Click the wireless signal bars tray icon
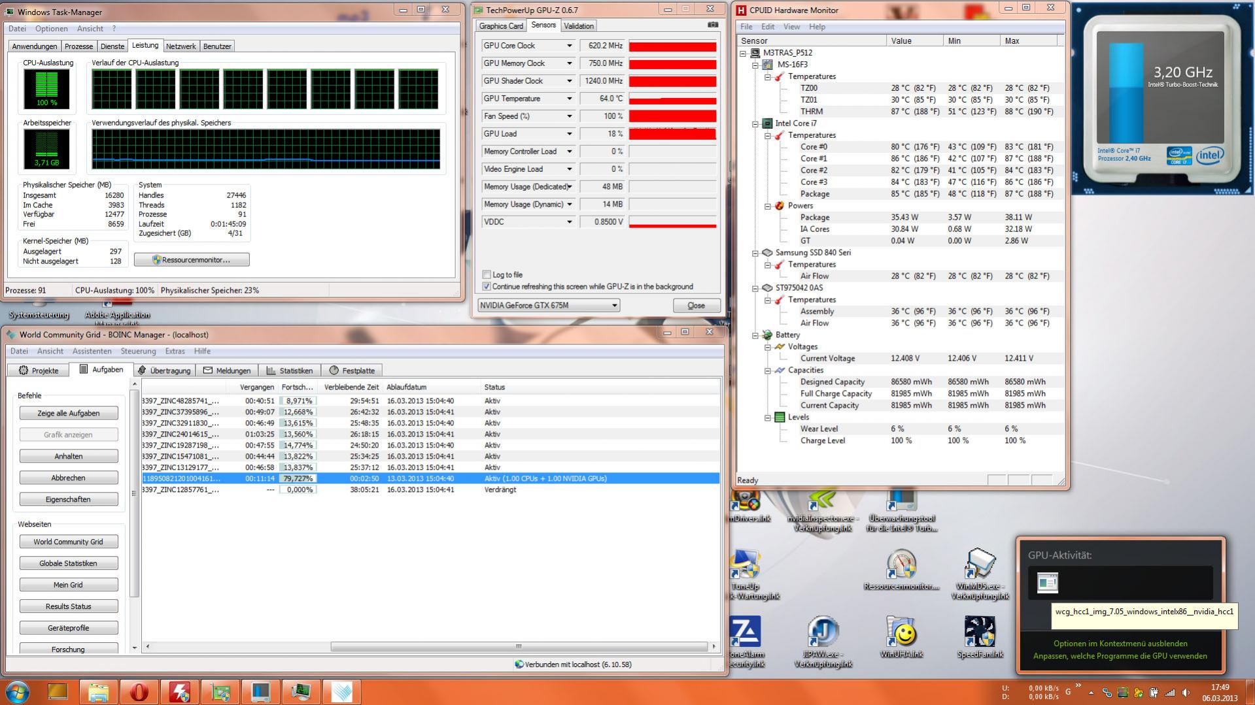The width and height of the screenshot is (1255, 705). 1170,693
